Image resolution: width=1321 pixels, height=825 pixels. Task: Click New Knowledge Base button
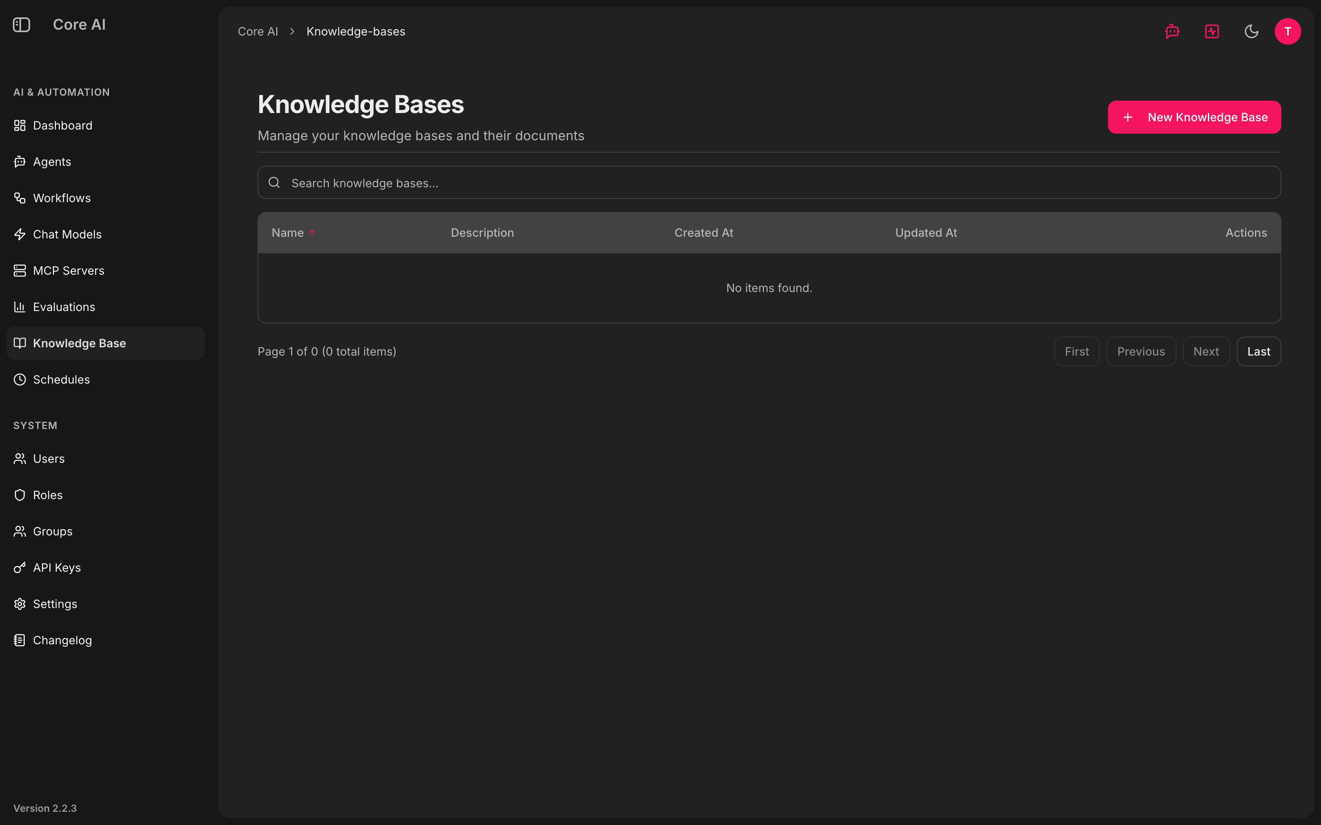pyautogui.click(x=1194, y=117)
